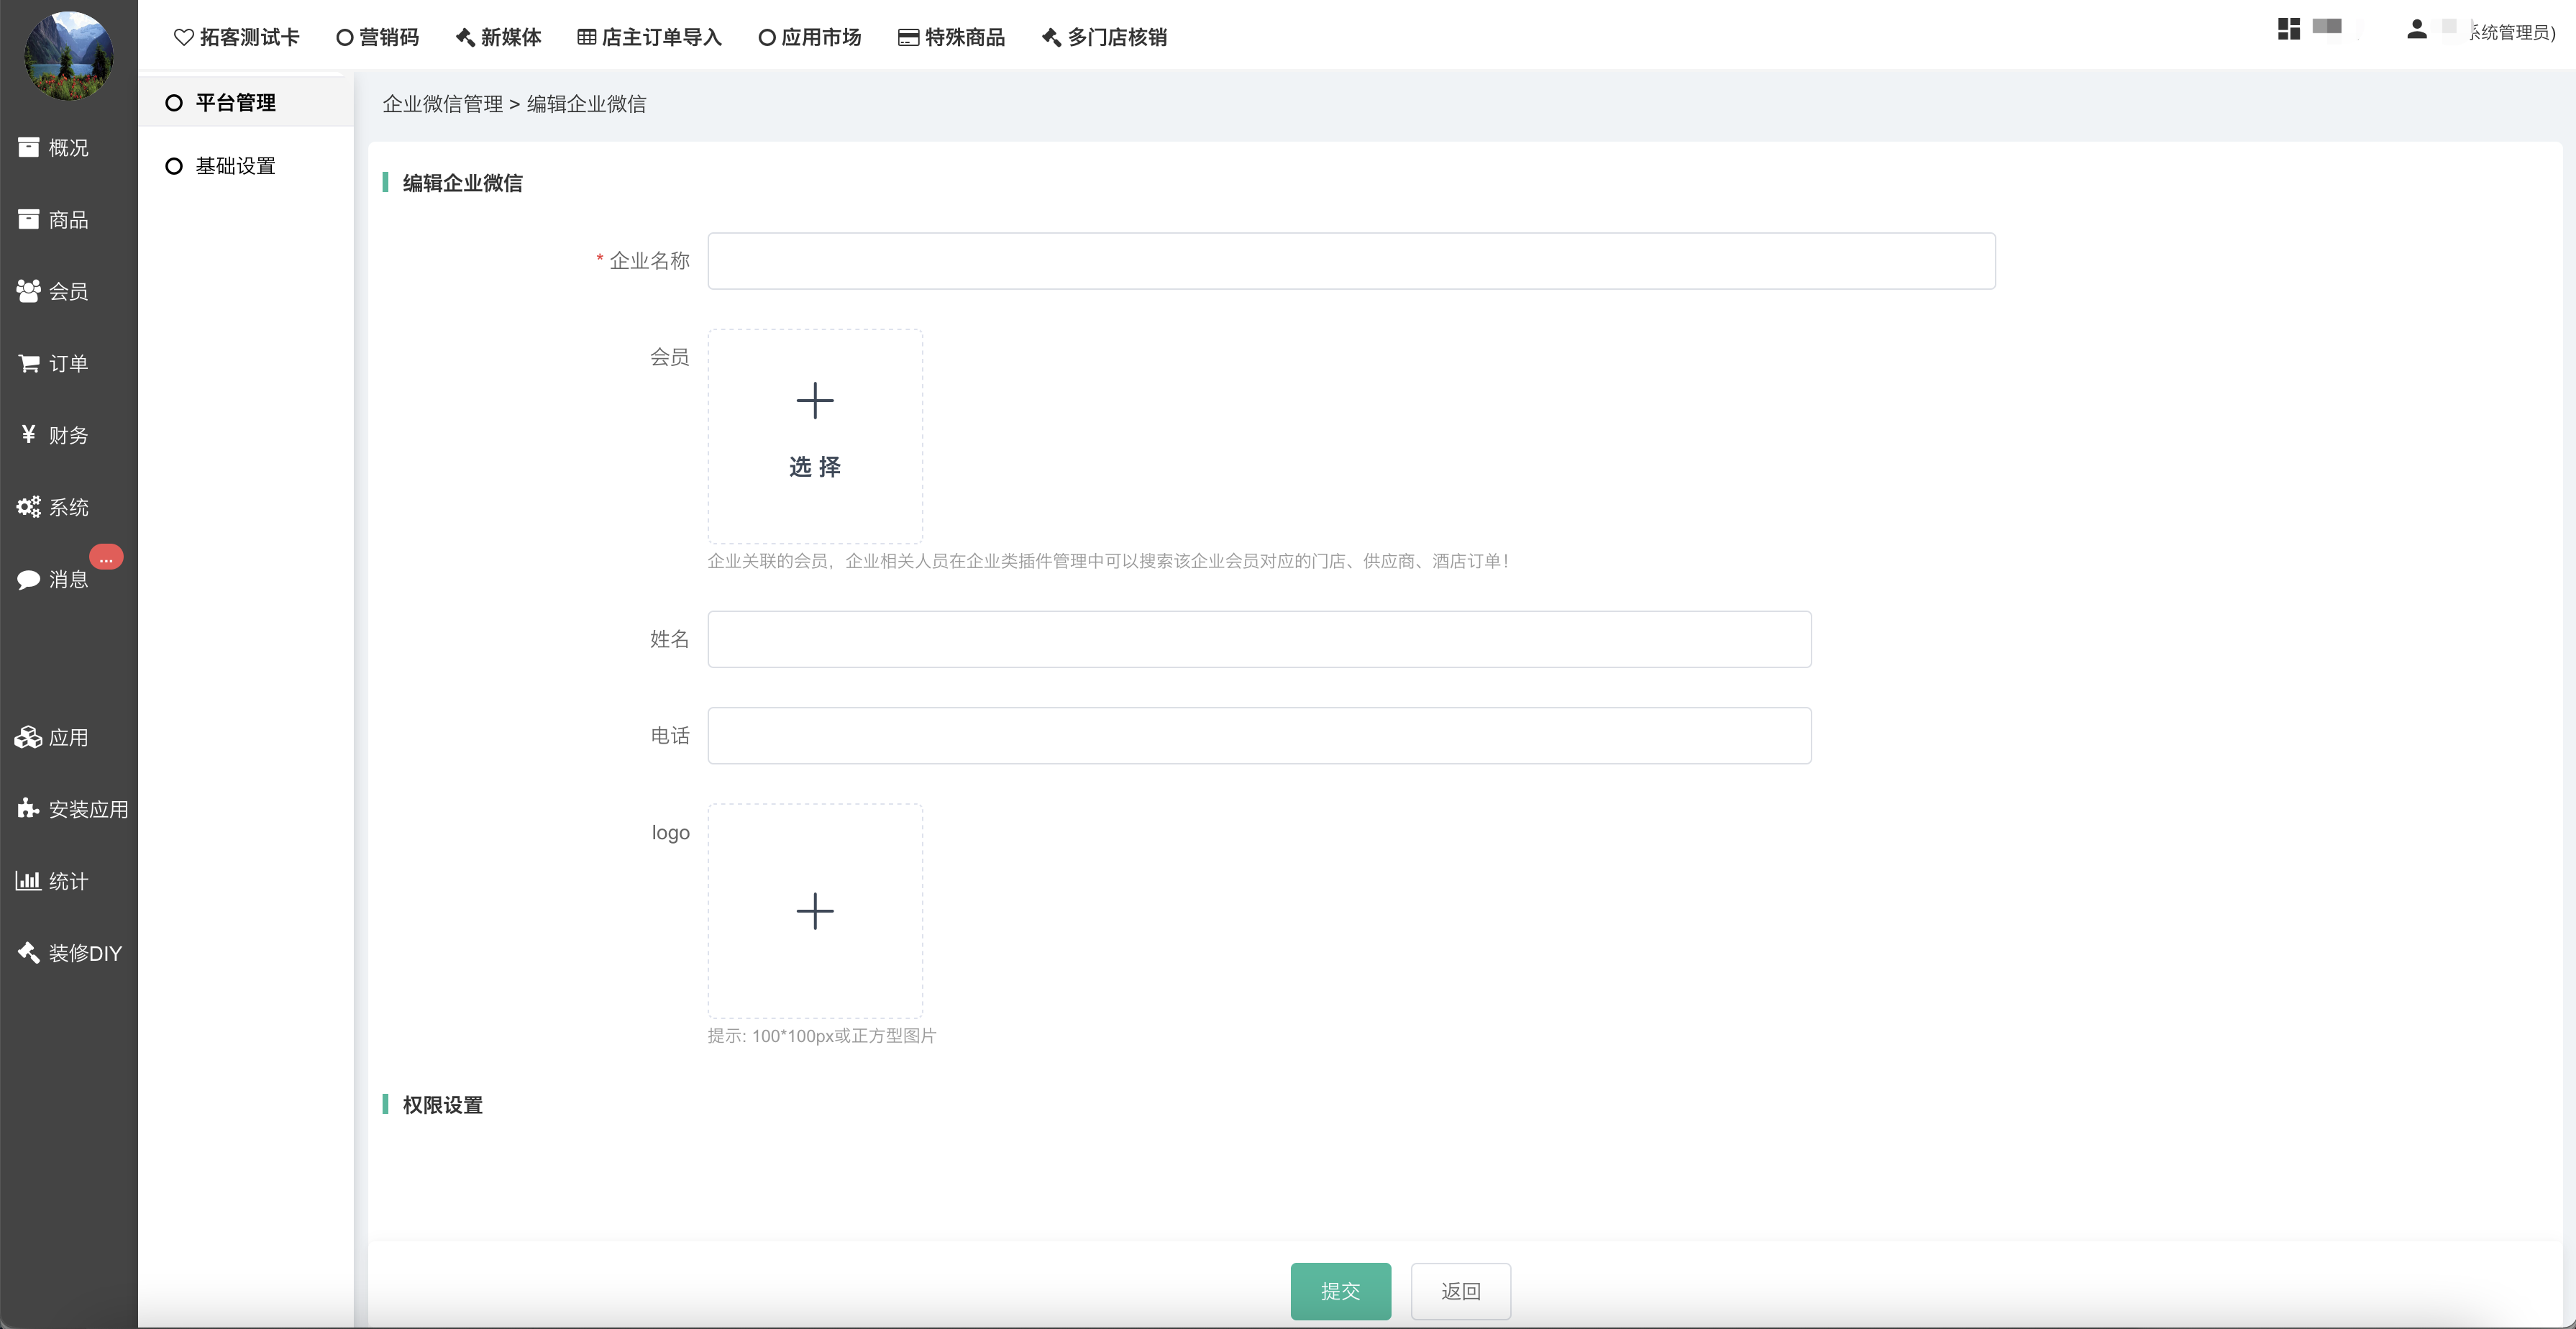Click the 概况 overview sidebar icon
The height and width of the screenshot is (1329, 2576).
[x=28, y=148]
